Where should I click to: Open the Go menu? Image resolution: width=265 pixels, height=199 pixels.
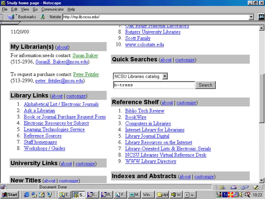pos(35,9)
